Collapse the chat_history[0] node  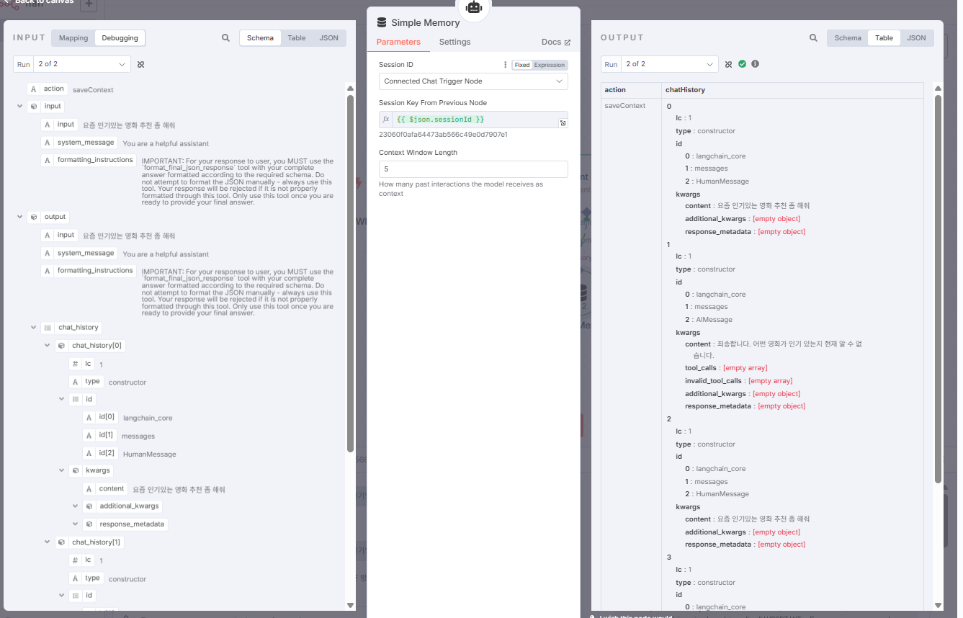(47, 346)
